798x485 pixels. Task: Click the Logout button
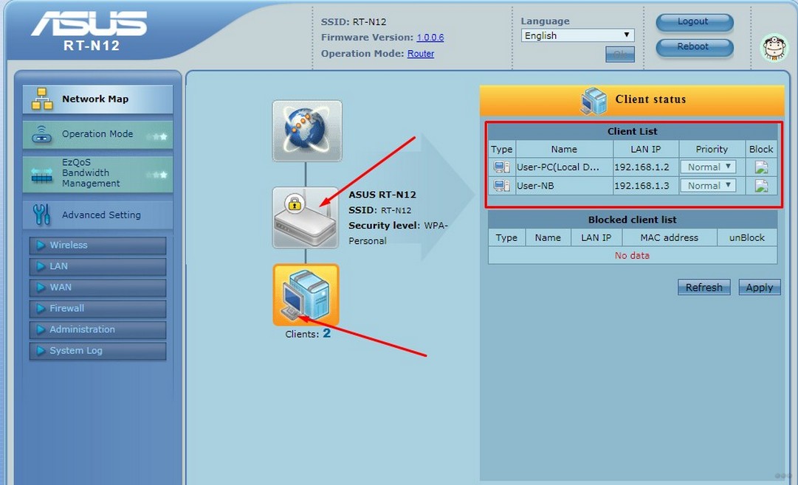695,22
